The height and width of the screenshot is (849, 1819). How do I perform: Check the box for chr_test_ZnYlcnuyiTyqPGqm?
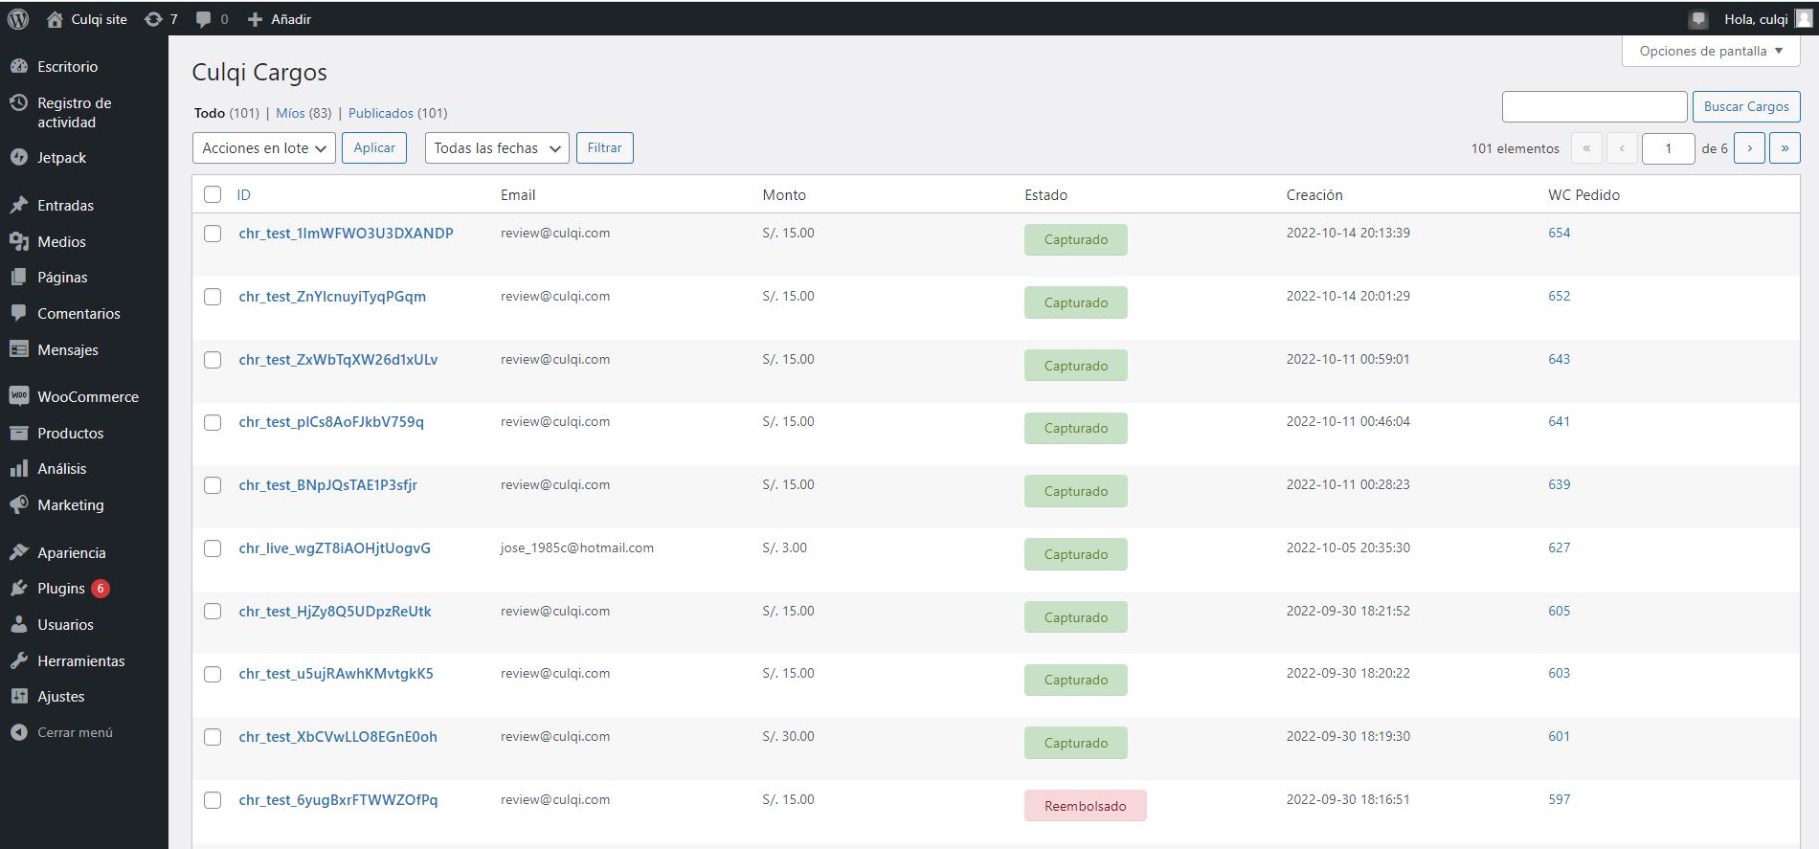coord(213,297)
